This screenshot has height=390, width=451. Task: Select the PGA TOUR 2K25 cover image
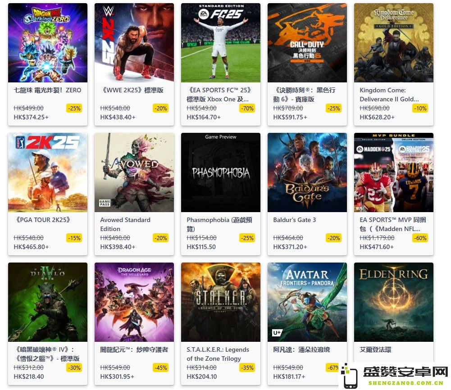click(48, 172)
